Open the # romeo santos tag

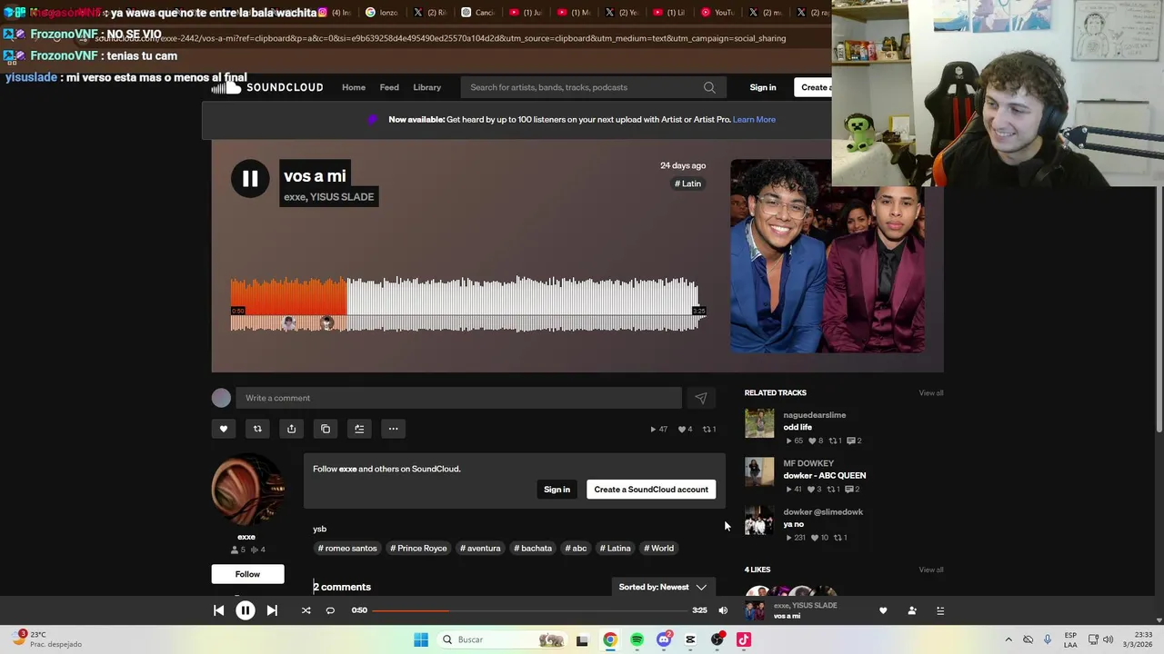pyautogui.click(x=347, y=548)
